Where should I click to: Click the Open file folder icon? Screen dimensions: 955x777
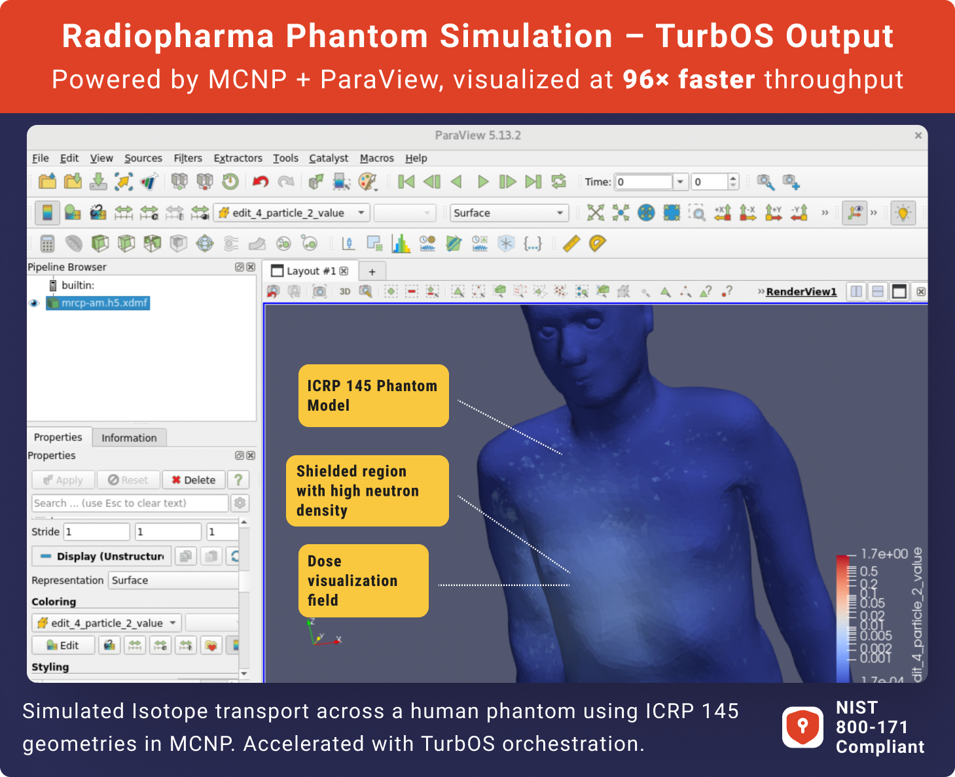pyautogui.click(x=48, y=181)
